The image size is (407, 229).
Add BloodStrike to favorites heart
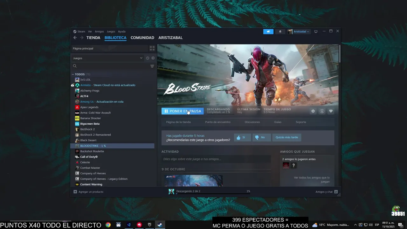click(x=331, y=111)
